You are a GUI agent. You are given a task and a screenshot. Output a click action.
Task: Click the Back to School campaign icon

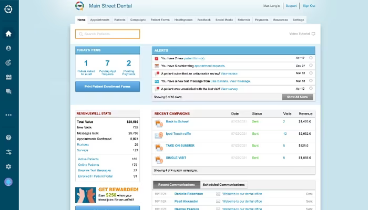coord(159,123)
